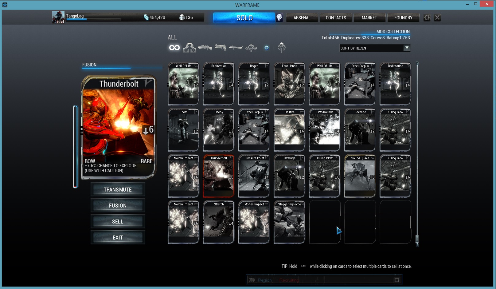Filter mods by rifle weapon icon
The image size is (496, 289).
click(205, 48)
